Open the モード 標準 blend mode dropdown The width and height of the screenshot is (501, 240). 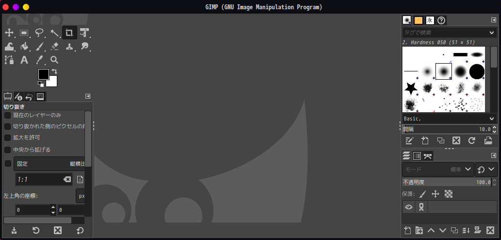(x=438, y=170)
